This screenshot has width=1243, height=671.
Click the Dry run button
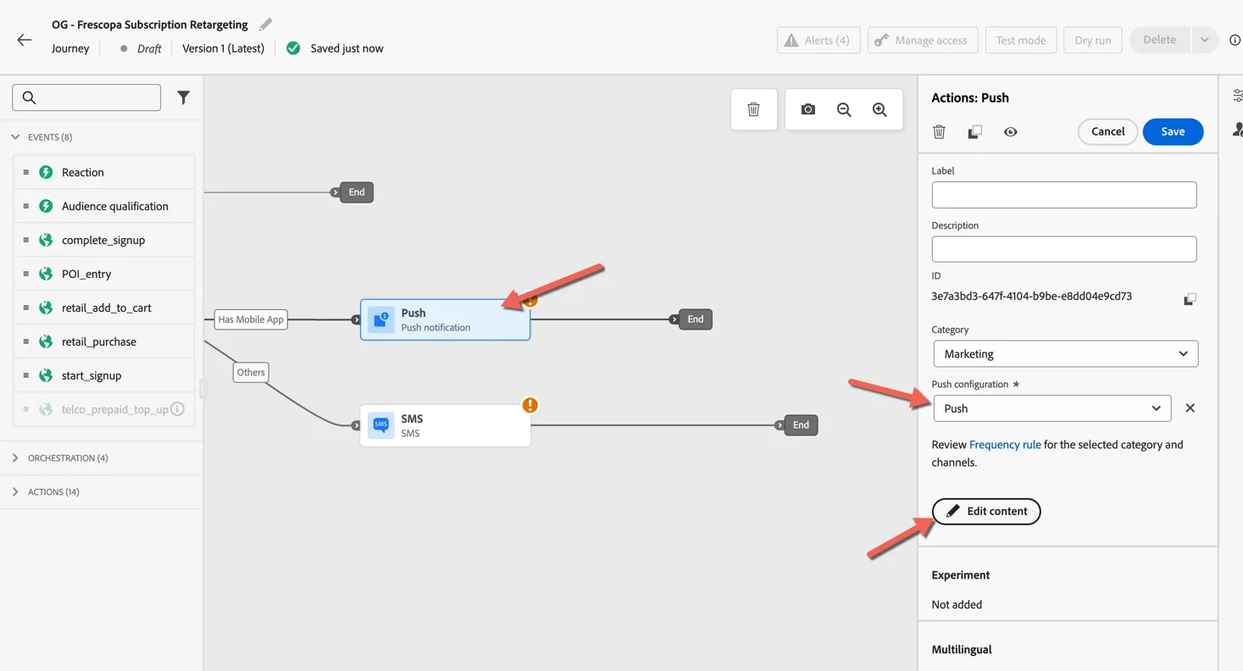click(1092, 40)
